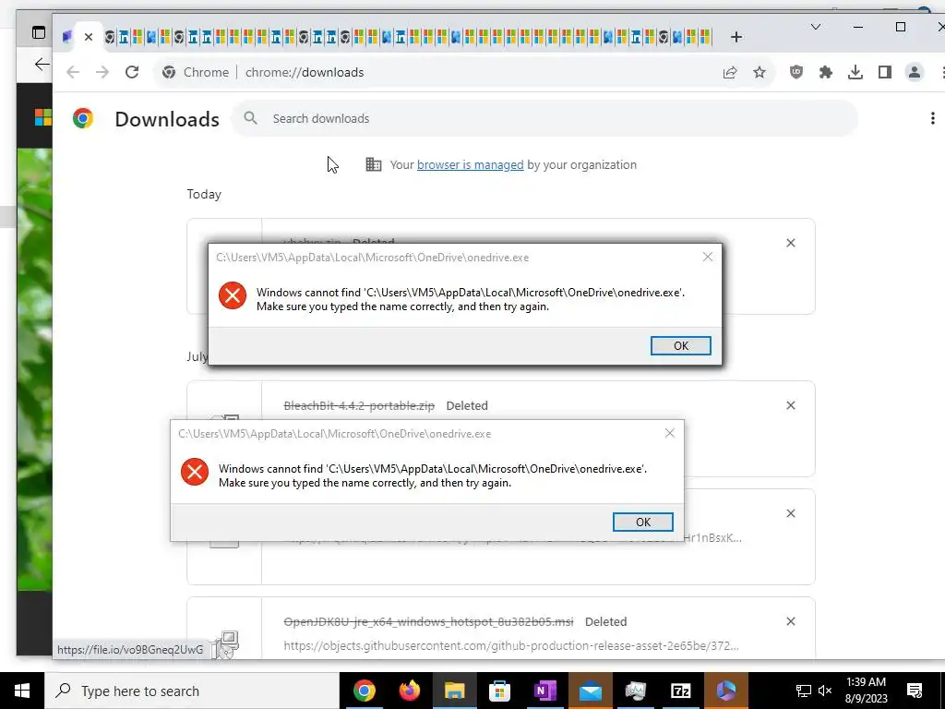
Task: Remove the BleachBit download entry
Action: point(791,405)
